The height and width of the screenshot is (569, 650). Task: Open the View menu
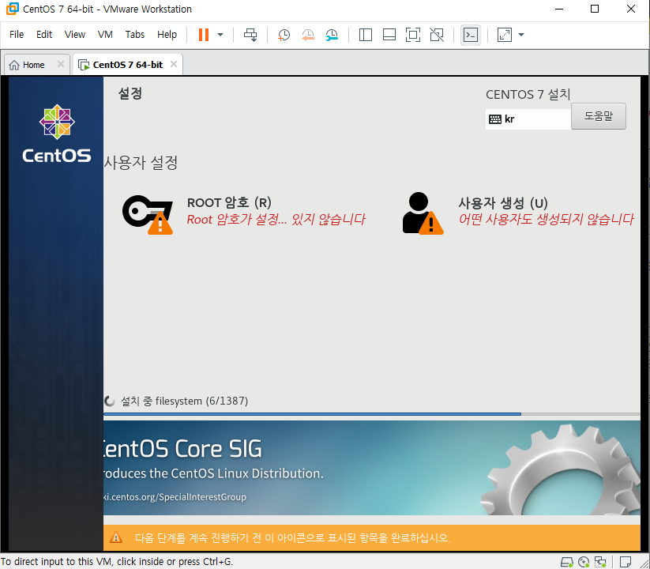[x=74, y=35]
